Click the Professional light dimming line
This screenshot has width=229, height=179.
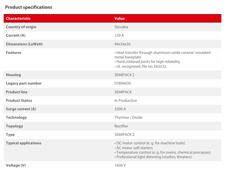(153, 157)
